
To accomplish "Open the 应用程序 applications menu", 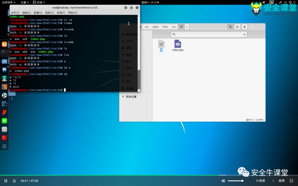I will pos(9,2).
